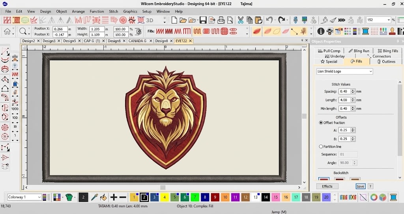Expand the Undo history dropdown arrow
This screenshot has height=214, width=404.
[275, 20]
